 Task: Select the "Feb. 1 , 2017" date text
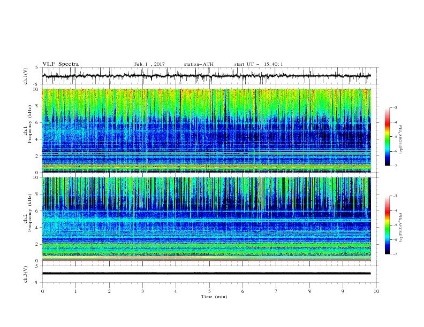[149, 64]
